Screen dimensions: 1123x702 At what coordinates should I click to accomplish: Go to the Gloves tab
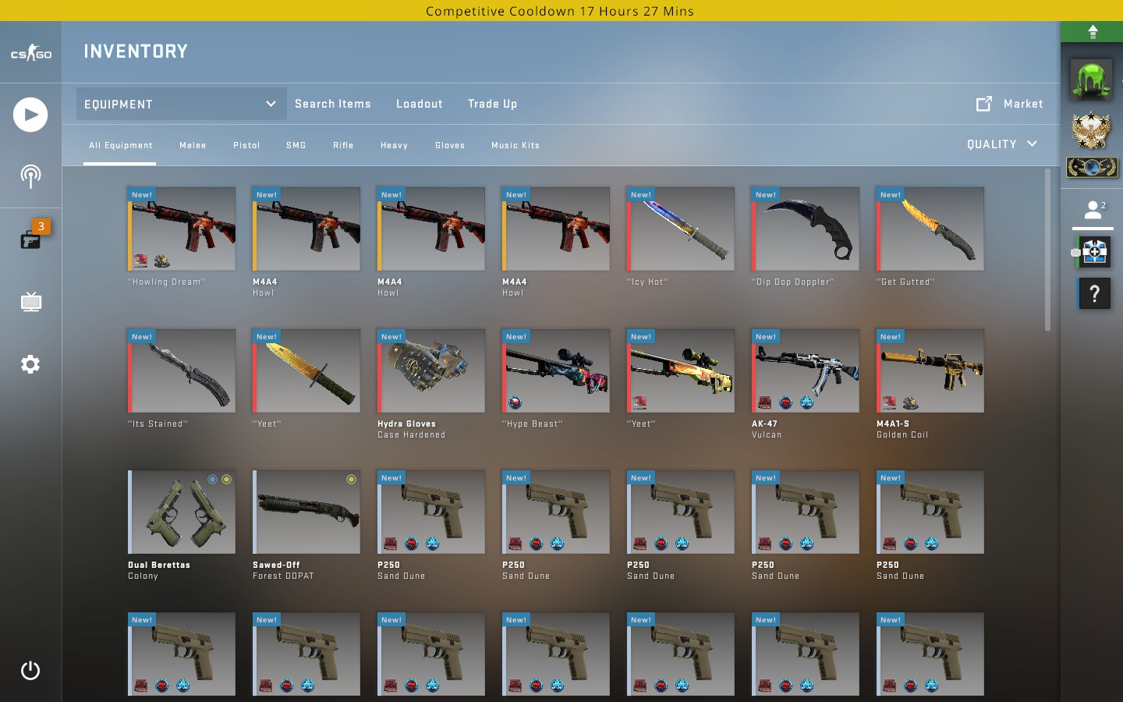click(450, 146)
